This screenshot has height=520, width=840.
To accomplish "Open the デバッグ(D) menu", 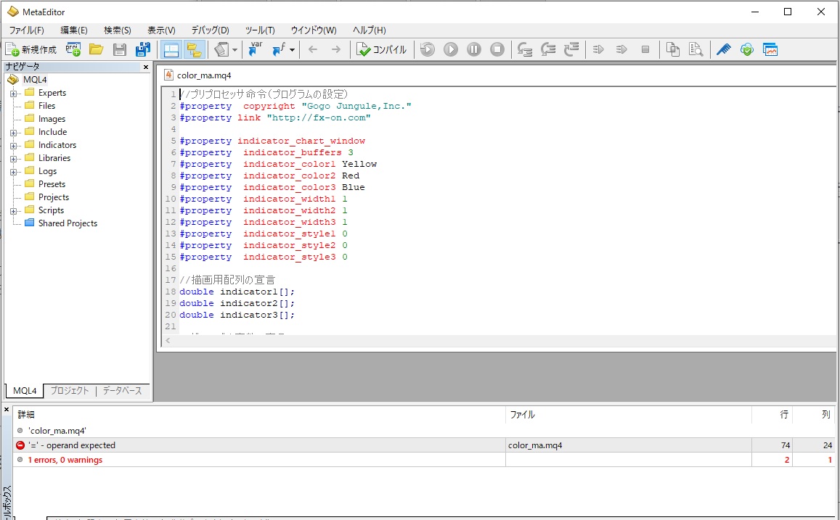I will (x=210, y=30).
